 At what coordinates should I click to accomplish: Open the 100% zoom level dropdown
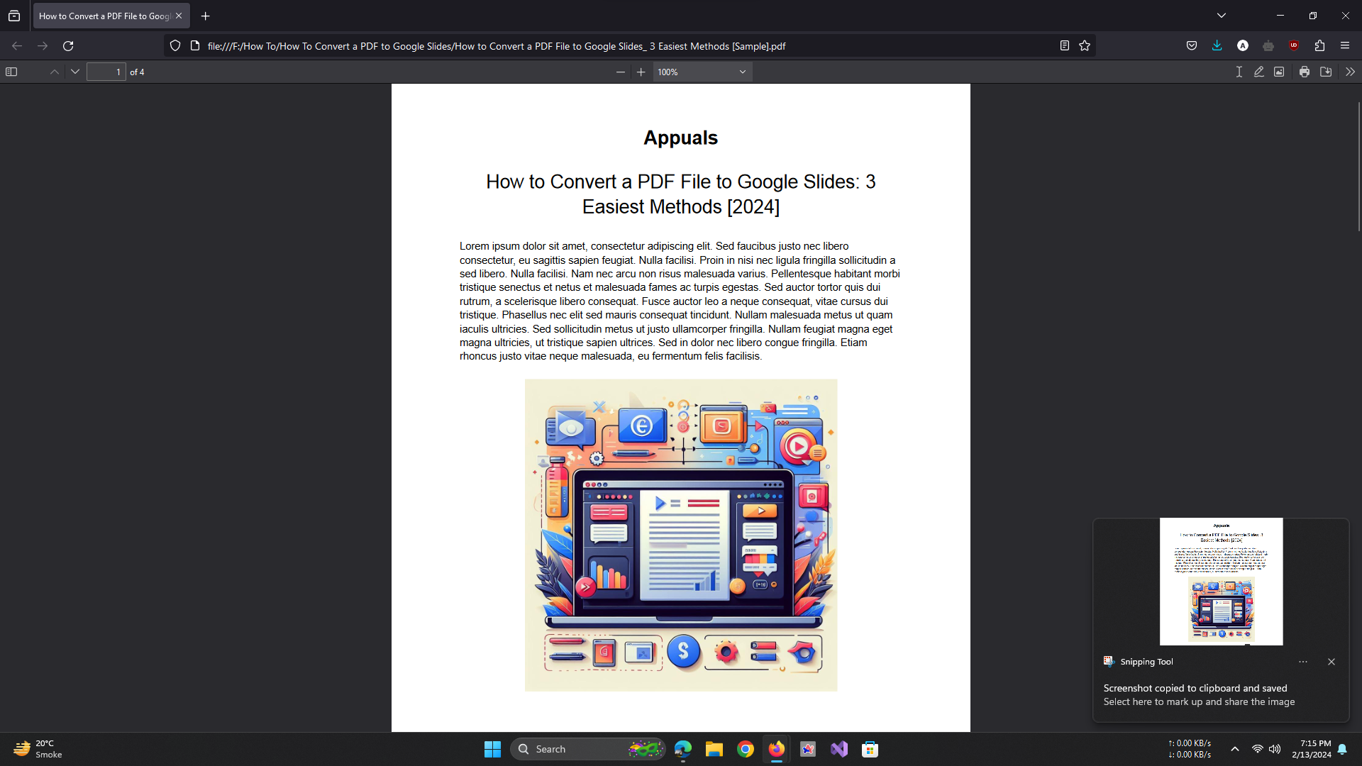702,72
